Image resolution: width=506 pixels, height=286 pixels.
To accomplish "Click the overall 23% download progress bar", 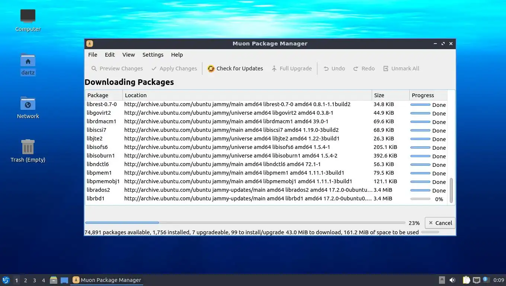I will tap(245, 223).
